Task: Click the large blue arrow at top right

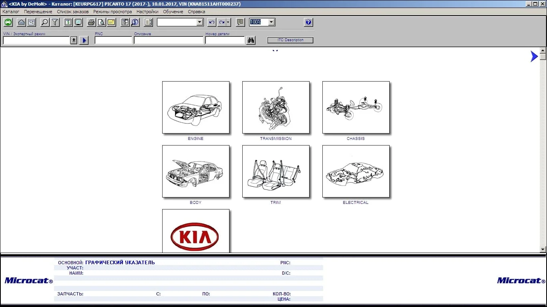Action: (x=534, y=56)
